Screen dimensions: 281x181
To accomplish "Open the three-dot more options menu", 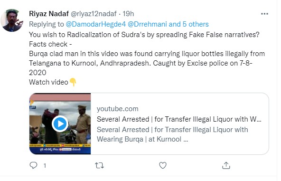I will [264, 14].
